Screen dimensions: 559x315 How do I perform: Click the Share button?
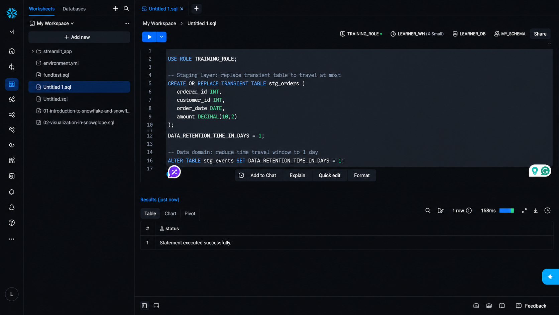click(x=540, y=34)
